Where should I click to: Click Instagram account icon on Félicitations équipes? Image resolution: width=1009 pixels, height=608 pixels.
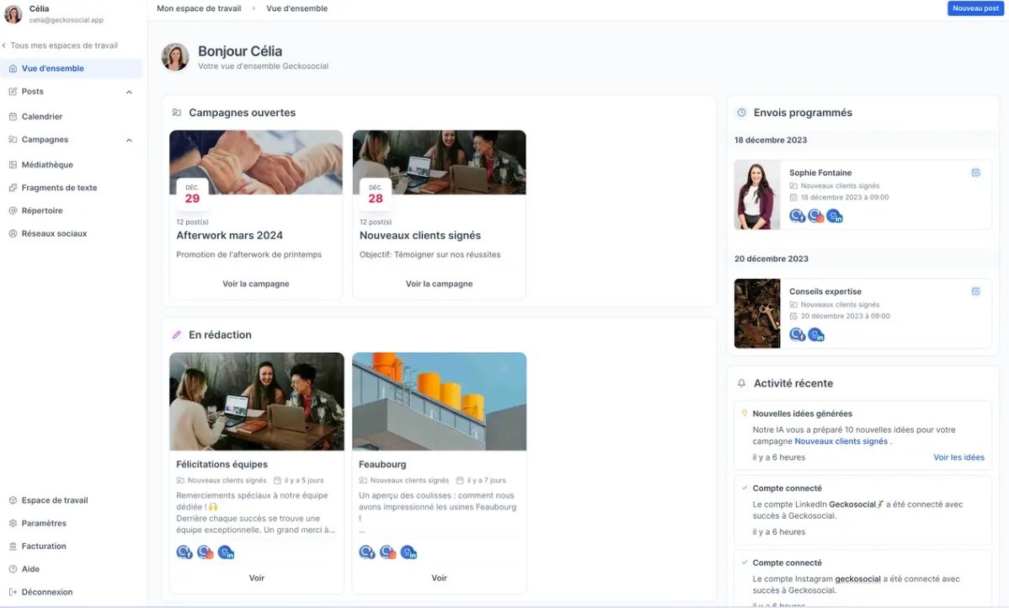tap(206, 552)
